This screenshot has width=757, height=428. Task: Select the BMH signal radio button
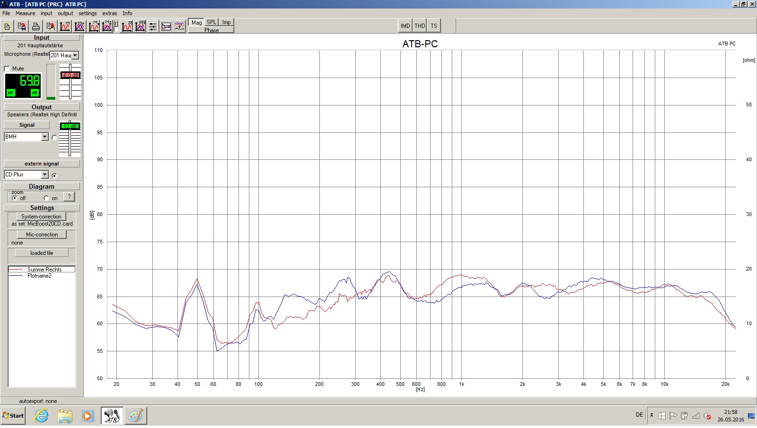tap(54, 138)
